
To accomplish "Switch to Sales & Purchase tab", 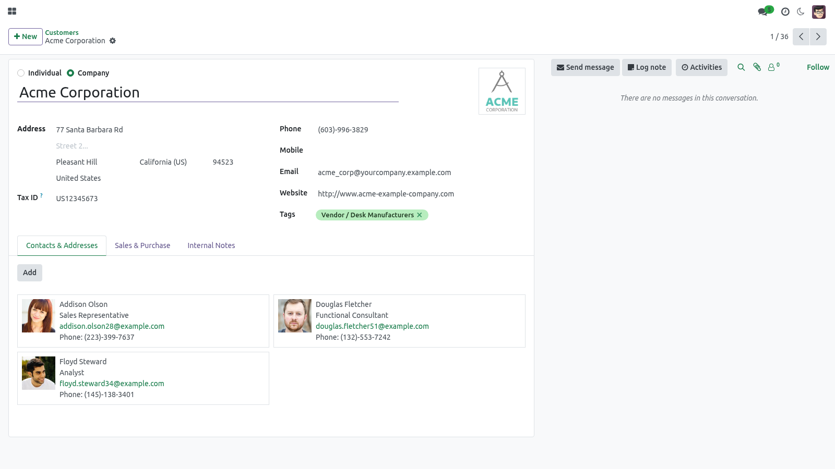I will (x=142, y=245).
